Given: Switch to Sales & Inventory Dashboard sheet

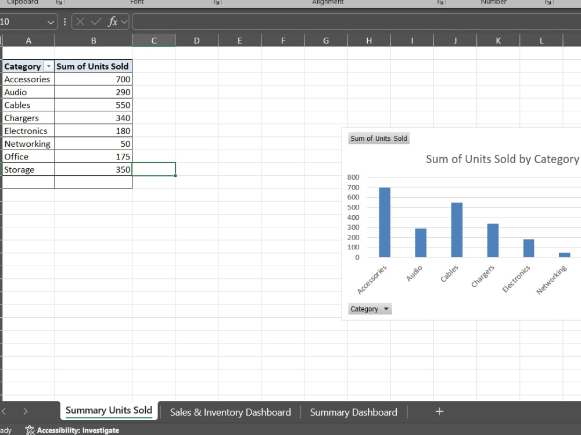Looking at the screenshot, I should (x=231, y=412).
